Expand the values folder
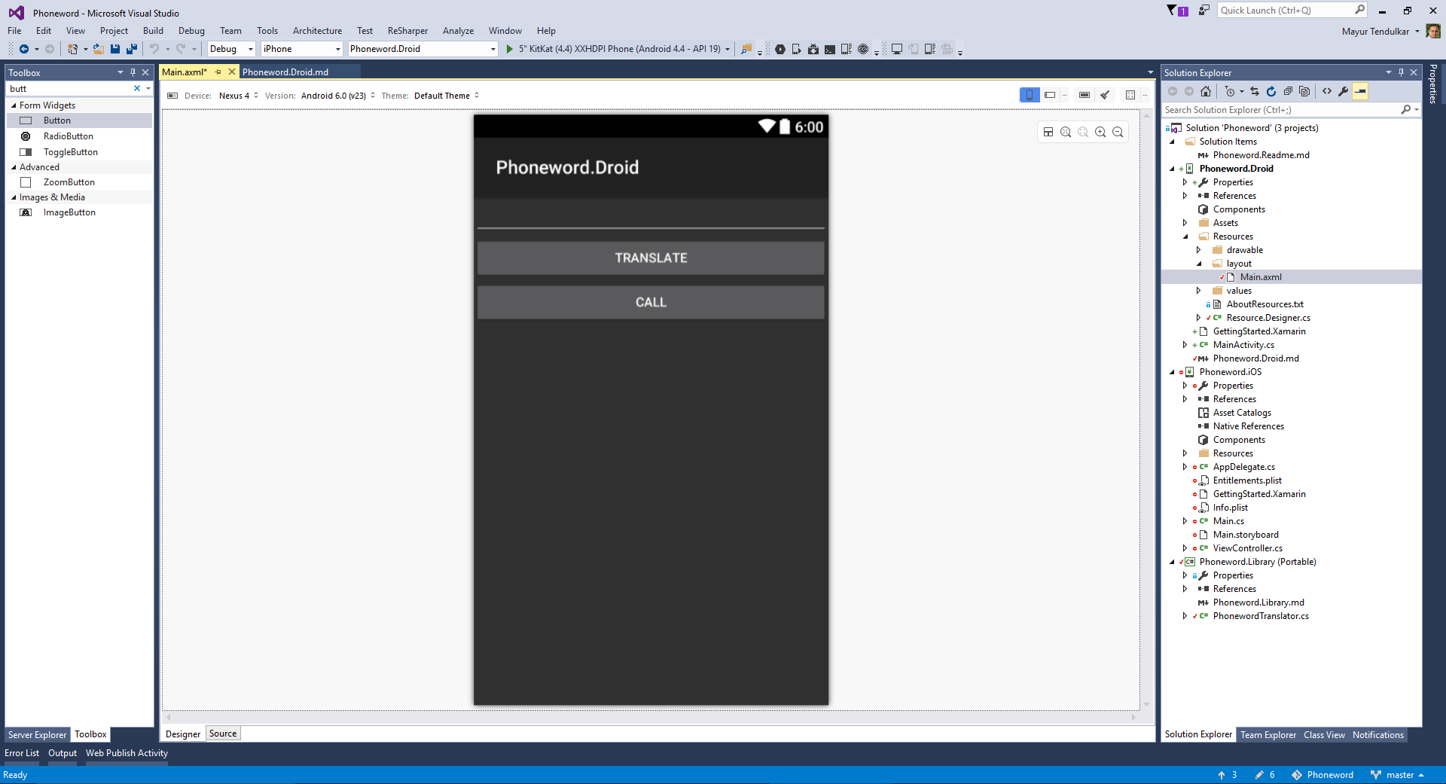 (1198, 291)
